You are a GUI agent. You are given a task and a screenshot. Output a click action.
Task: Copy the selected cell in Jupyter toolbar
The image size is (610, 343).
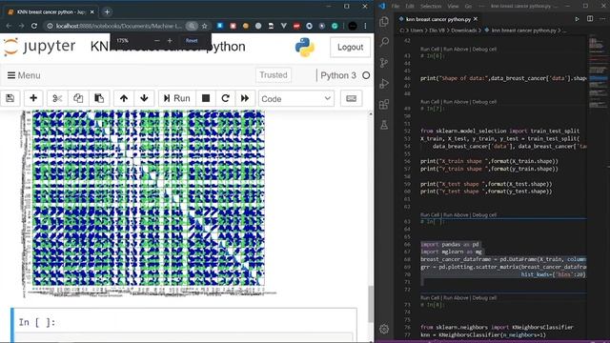pos(78,98)
